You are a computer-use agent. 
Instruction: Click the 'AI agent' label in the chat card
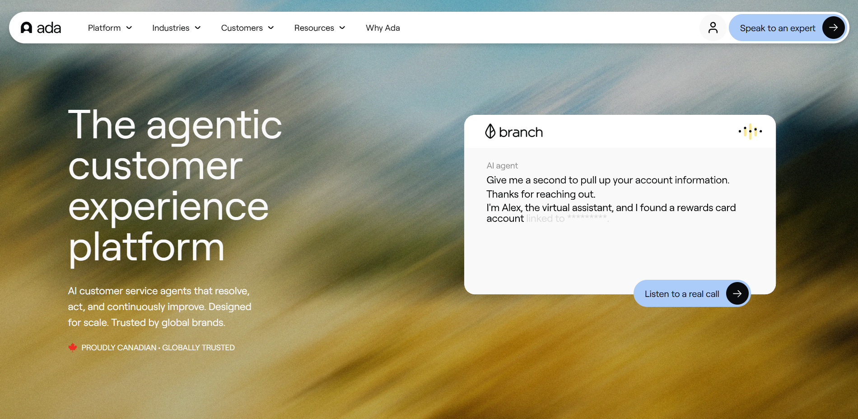pos(502,165)
